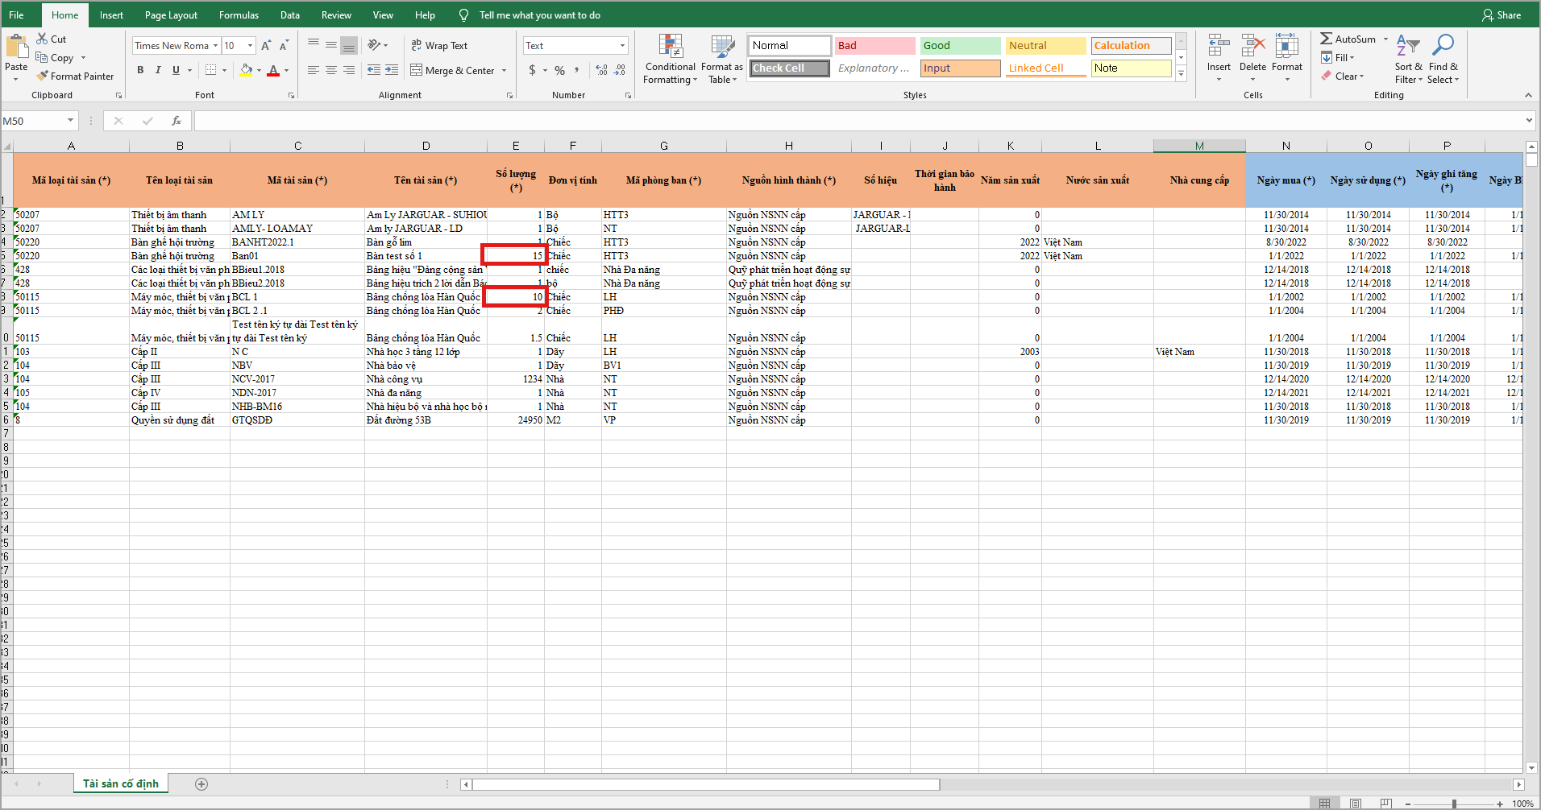1541x810 pixels.
Task: Expand the Name Box dropdown arrow
Action: click(x=70, y=121)
